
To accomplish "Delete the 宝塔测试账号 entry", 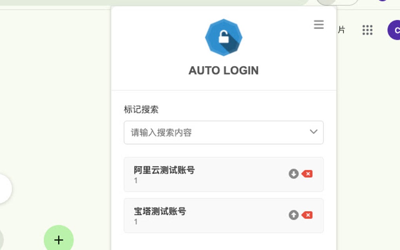I will pos(307,215).
